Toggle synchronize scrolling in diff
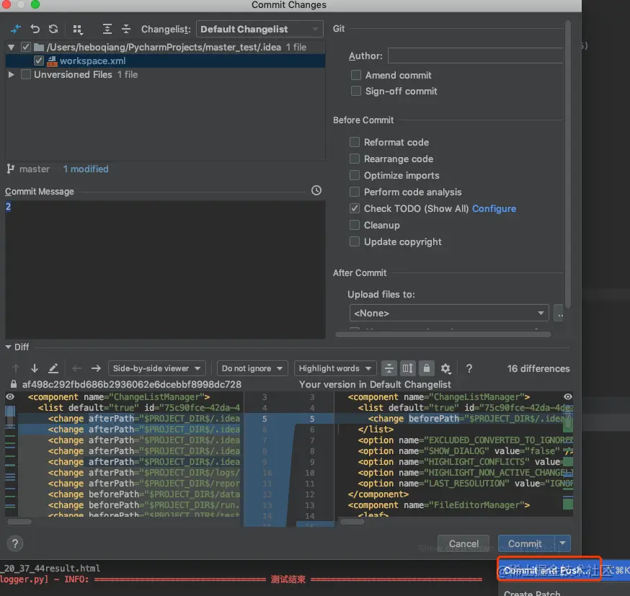The height and width of the screenshot is (596, 630). point(407,368)
